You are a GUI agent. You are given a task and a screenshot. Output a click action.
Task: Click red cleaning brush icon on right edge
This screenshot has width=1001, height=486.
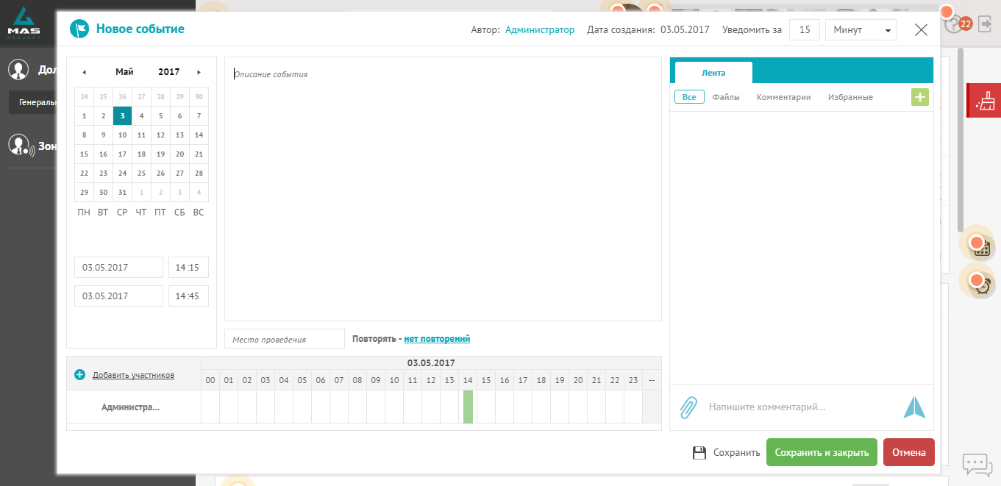(x=984, y=101)
